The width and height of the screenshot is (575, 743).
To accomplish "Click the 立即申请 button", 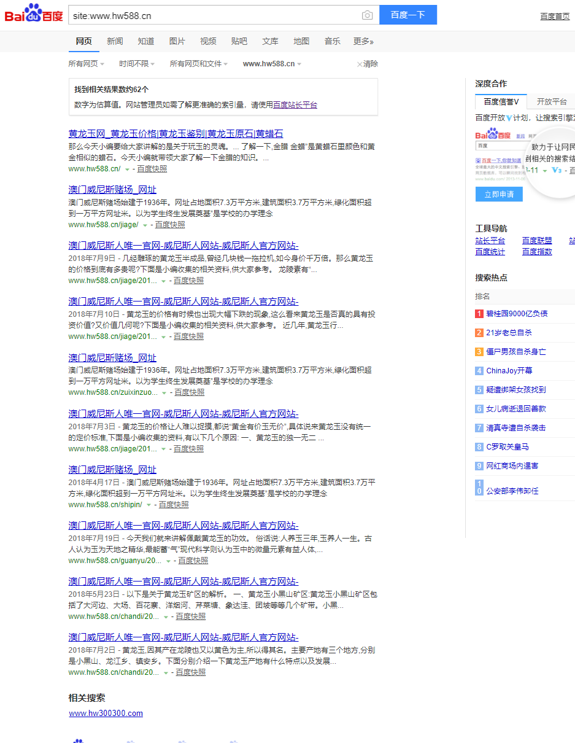I will click(499, 194).
